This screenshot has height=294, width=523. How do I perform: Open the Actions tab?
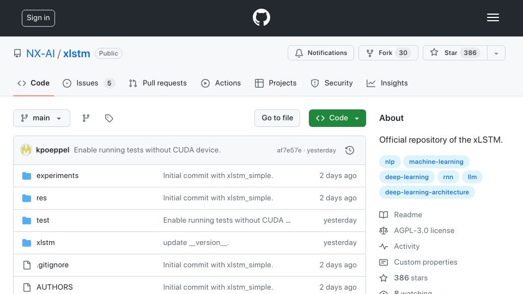(x=221, y=83)
